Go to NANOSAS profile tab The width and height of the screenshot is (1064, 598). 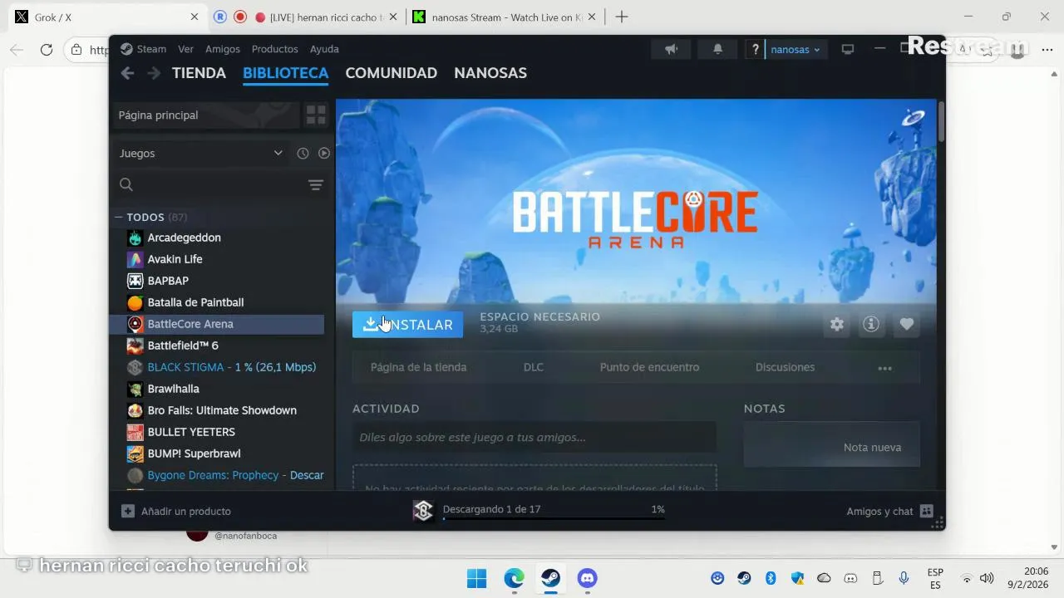[x=490, y=73]
